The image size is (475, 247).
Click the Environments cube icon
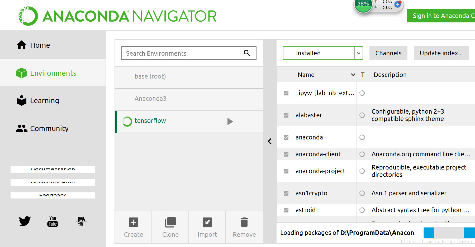tap(22, 73)
